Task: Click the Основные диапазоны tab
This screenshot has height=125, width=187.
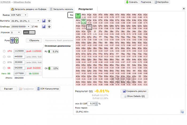Action: tap(58, 46)
